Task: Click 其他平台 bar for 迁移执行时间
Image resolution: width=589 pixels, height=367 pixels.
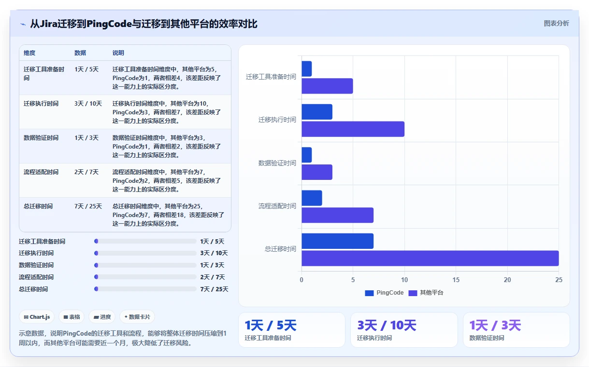Action: (x=353, y=129)
